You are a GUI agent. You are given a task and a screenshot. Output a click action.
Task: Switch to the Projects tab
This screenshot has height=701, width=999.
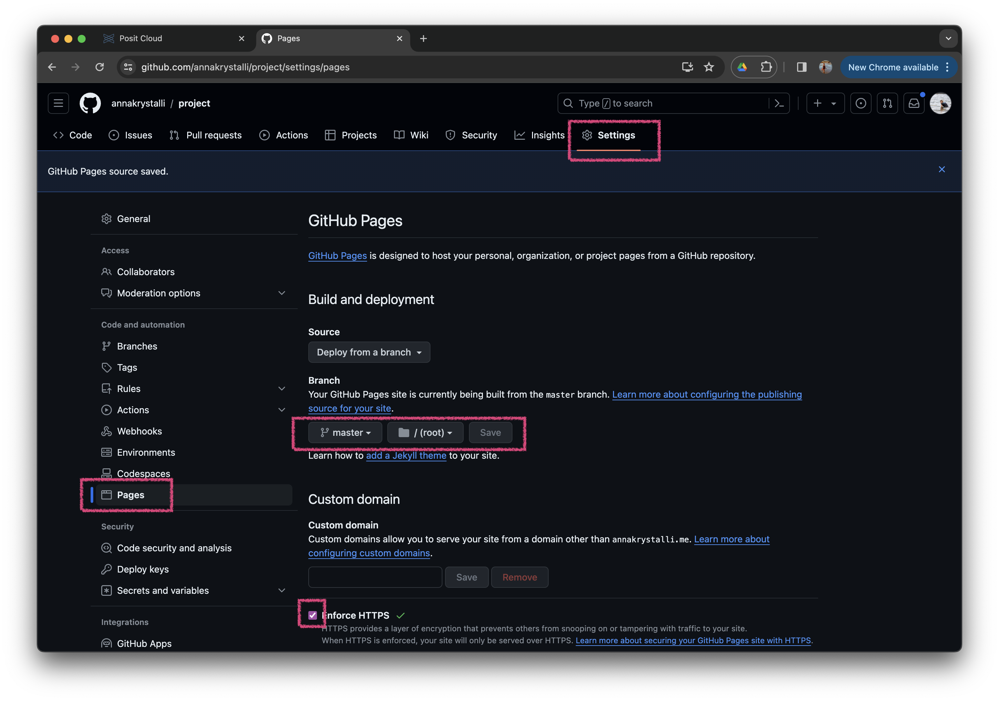point(351,135)
